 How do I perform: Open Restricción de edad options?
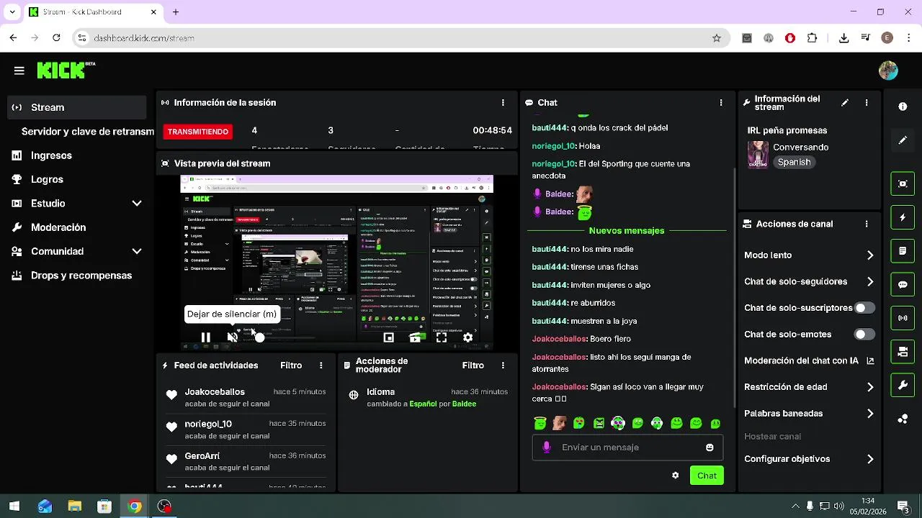(x=808, y=387)
